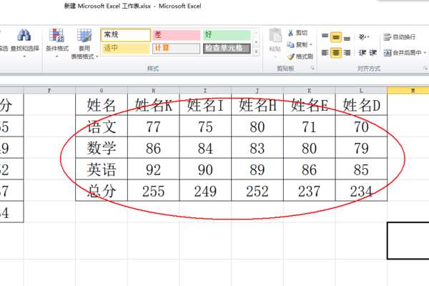Click the increase indent icon
Screen dimensions: 429x286
pyautogui.click(x=373, y=52)
